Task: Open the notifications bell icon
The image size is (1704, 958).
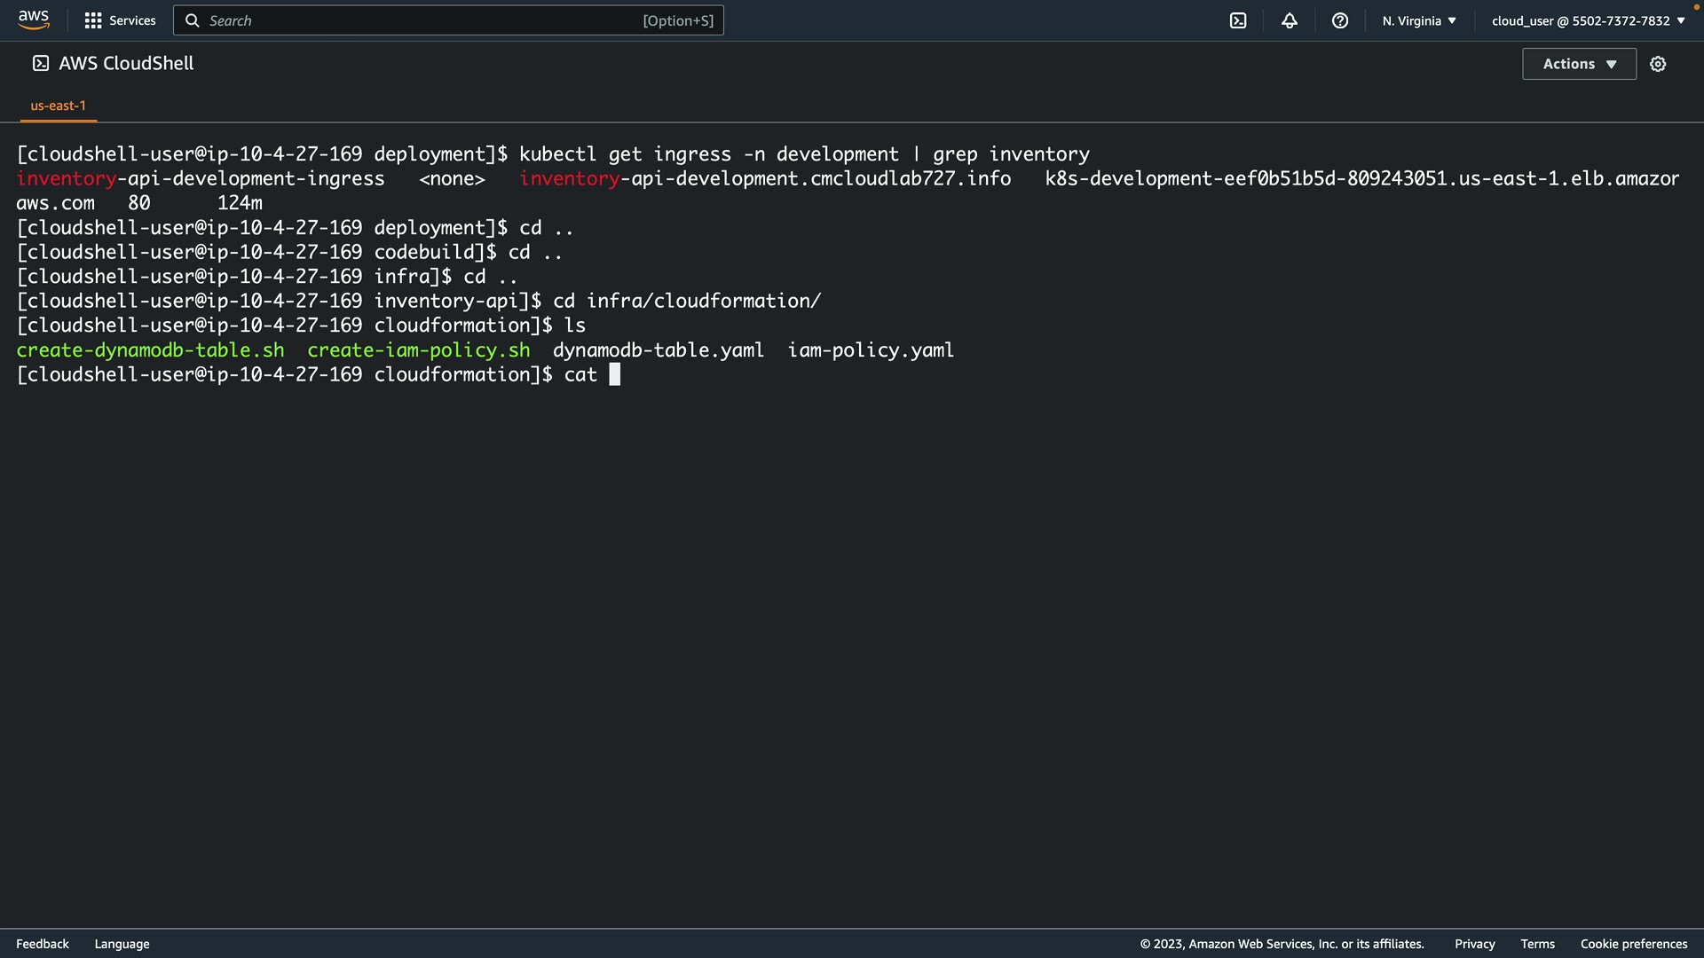Action: pos(1290,20)
